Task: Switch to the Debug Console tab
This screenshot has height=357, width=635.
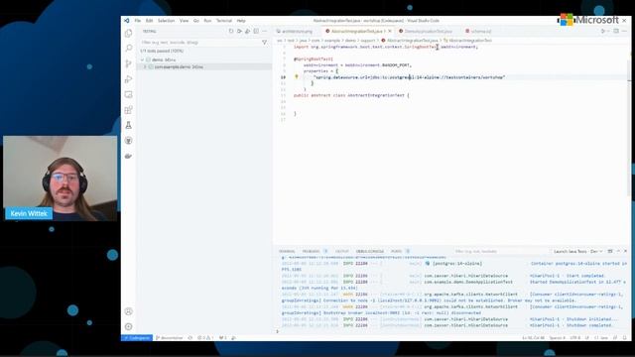Action: pyautogui.click(x=370, y=251)
